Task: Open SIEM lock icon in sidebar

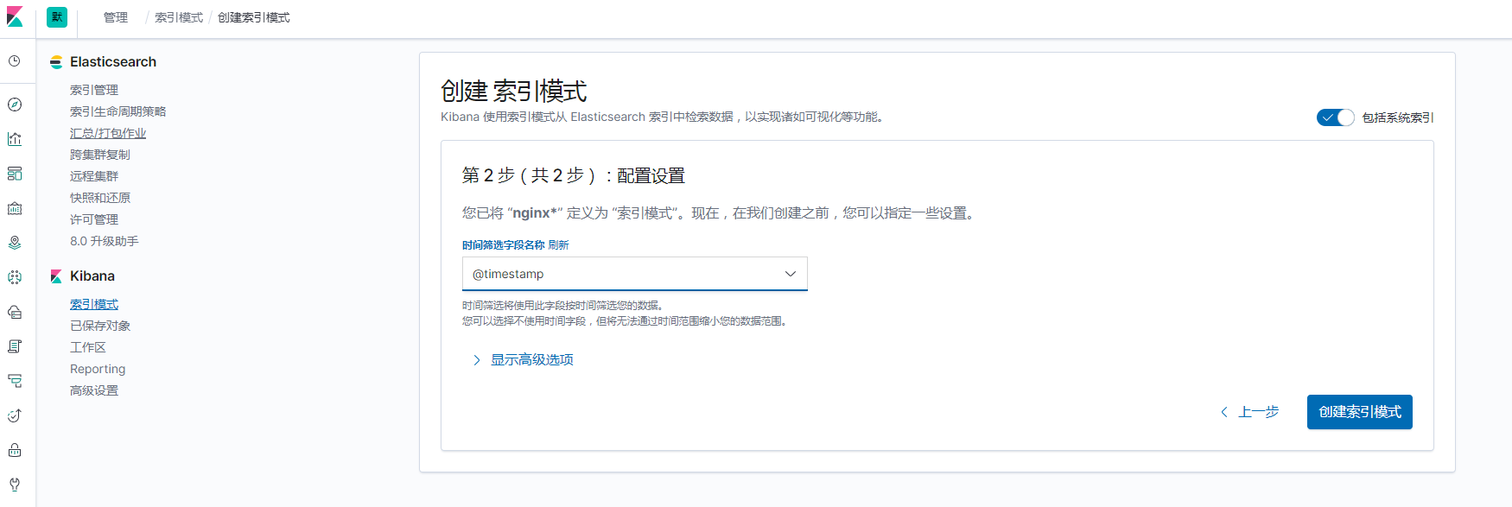Action: click(x=15, y=450)
